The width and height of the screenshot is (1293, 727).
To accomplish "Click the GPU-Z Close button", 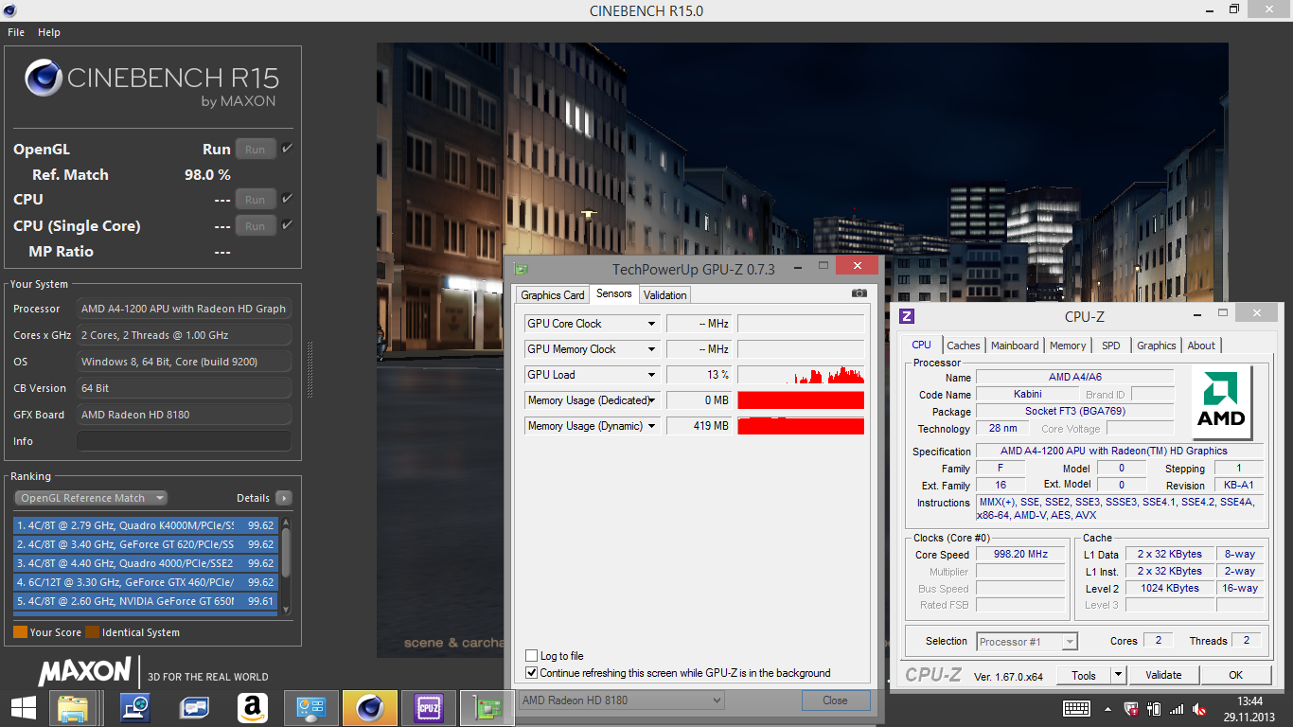I will click(x=835, y=700).
